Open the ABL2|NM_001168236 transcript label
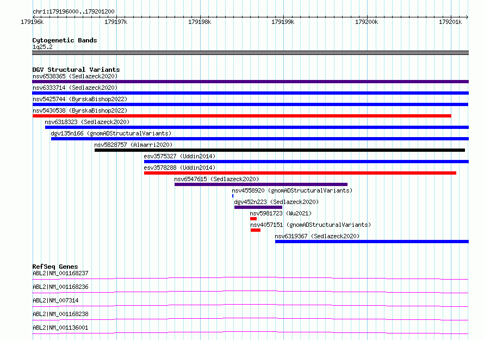This screenshot has width=484, height=340. (60, 287)
